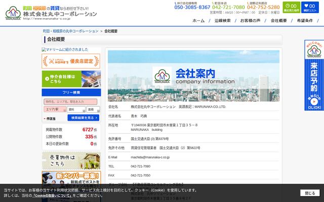Click the WELCOME Marunaka side banner logo

tap(314, 49)
